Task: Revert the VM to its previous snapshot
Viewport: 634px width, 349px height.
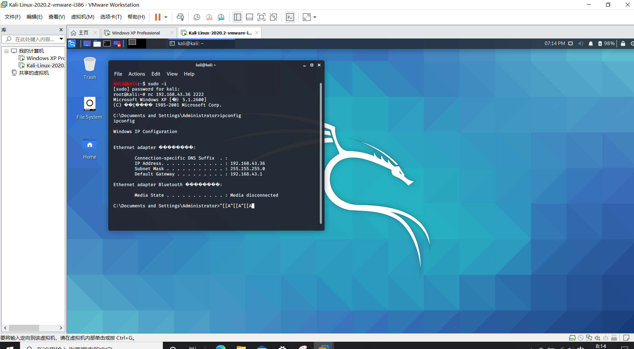Action: tap(209, 17)
